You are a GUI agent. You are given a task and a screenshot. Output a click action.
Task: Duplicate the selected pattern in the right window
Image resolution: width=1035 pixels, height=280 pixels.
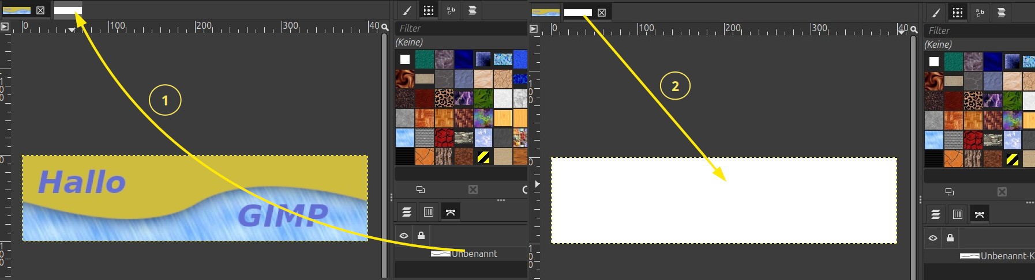tap(950, 192)
